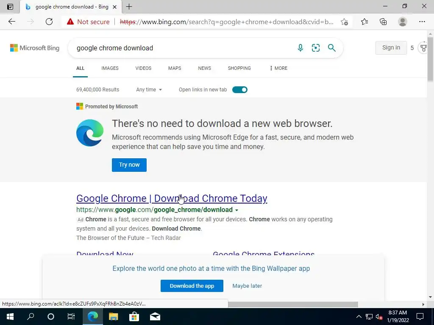Open Google Chrome Download Chrome Today link

172,198
